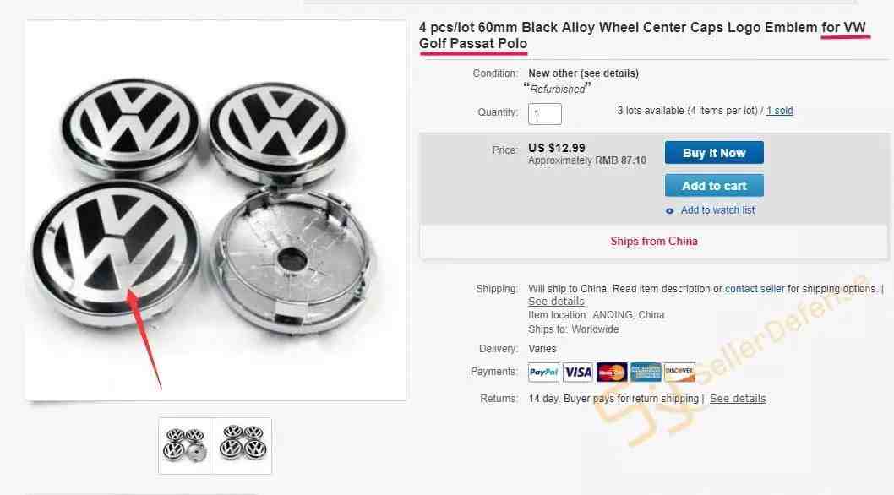Click the Add to cart button

714,186
